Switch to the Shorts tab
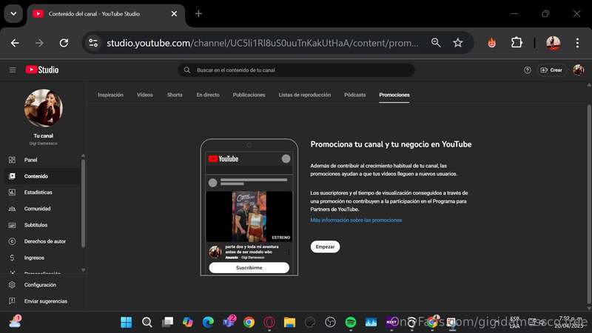 coord(175,95)
